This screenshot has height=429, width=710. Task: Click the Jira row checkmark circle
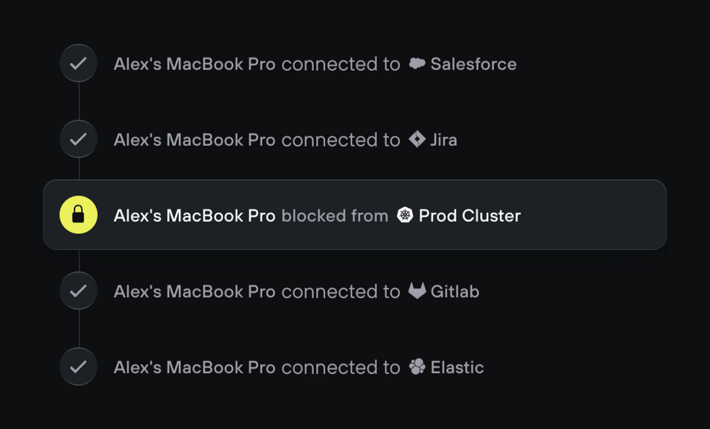coord(78,140)
